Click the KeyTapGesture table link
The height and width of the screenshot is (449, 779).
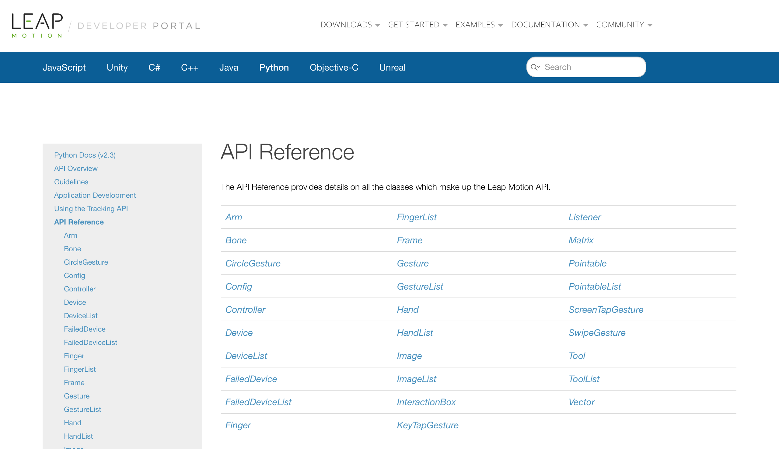[428, 425]
